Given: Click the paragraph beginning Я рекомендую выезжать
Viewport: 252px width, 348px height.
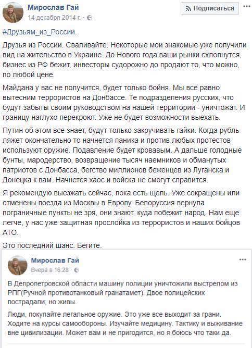Looking at the screenshot, I should (x=121, y=213).
